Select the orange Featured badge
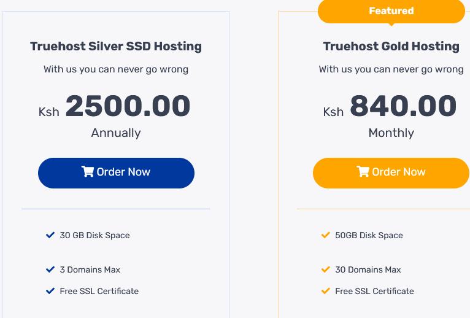 pyautogui.click(x=391, y=12)
